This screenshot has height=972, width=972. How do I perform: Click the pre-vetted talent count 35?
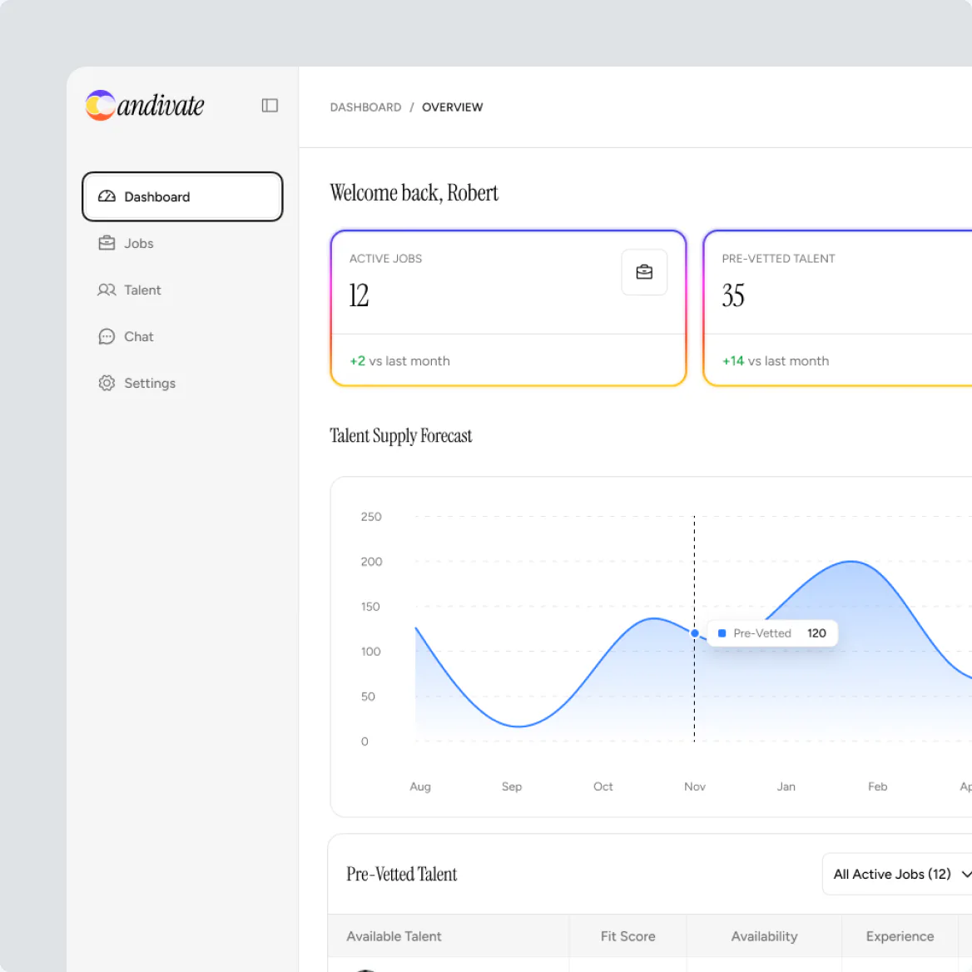(x=732, y=295)
